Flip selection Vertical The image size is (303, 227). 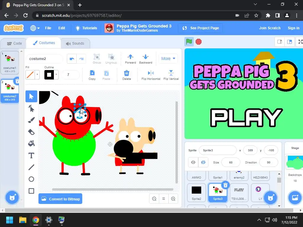point(171,75)
